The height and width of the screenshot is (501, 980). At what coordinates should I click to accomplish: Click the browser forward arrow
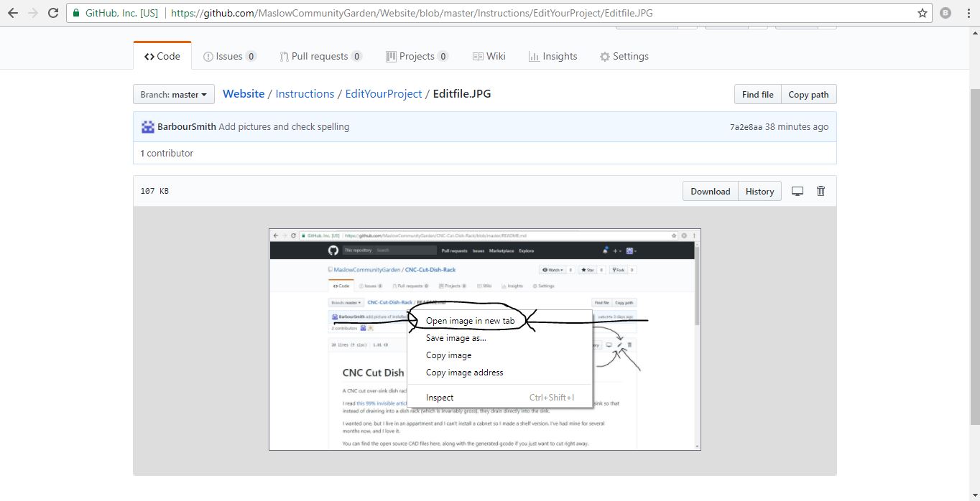[x=33, y=13]
